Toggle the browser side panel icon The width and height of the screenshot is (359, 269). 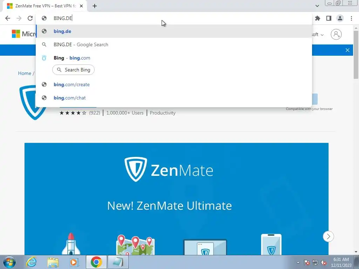(329, 18)
